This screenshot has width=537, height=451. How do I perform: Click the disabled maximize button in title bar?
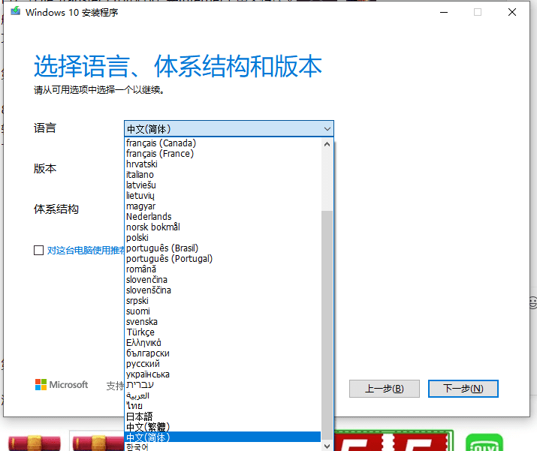pos(478,12)
